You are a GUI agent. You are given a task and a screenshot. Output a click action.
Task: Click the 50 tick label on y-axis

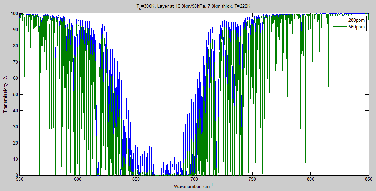coord(15,95)
